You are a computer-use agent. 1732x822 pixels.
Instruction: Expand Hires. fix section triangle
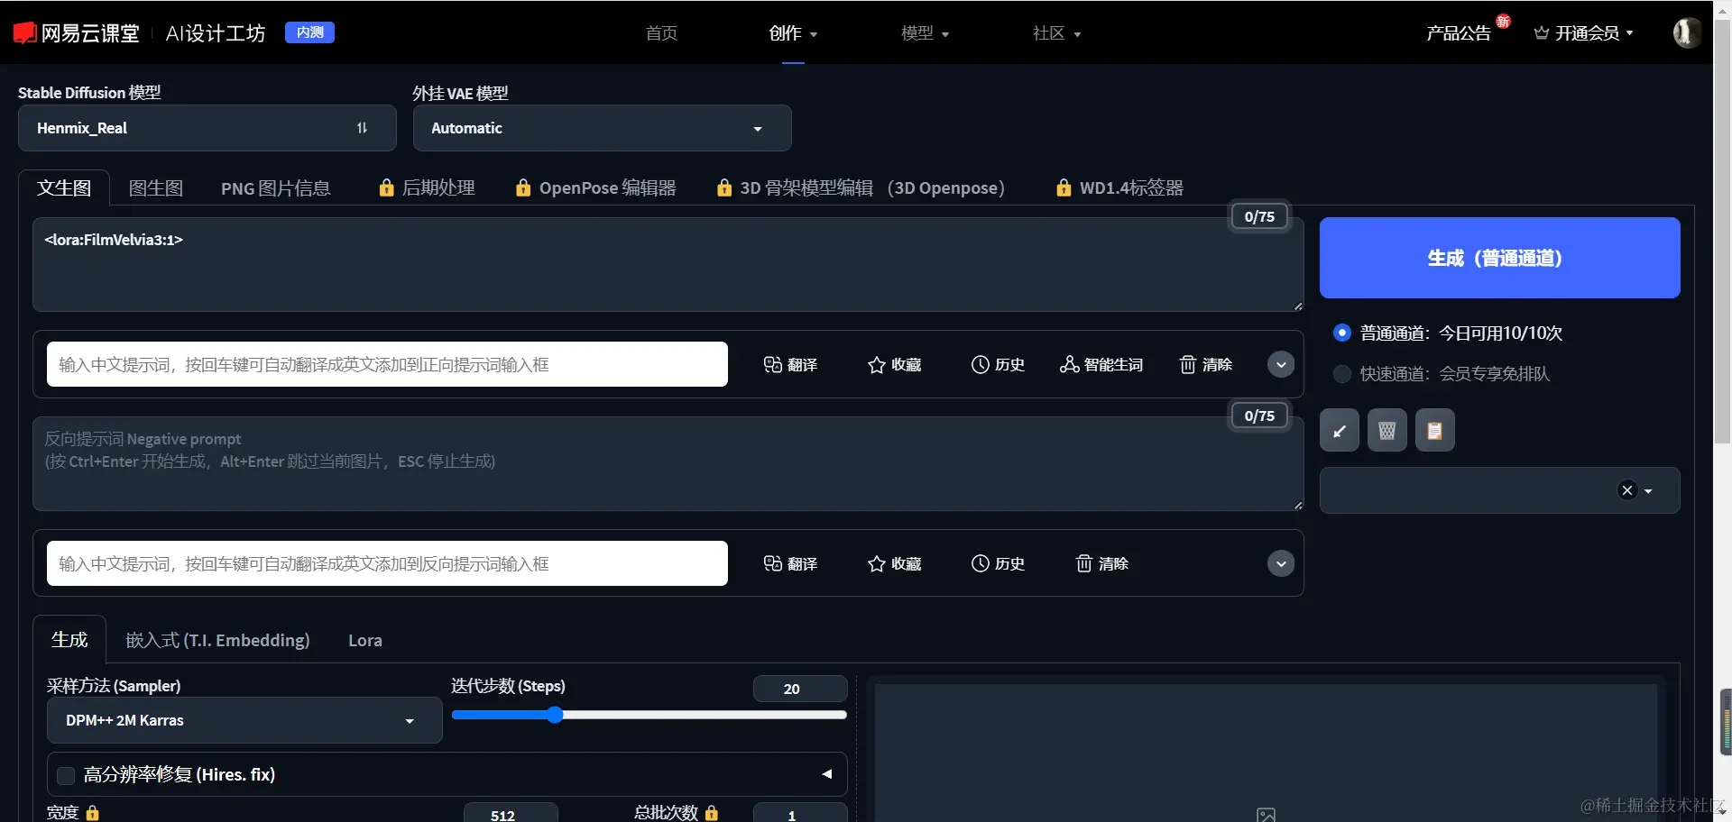click(x=826, y=774)
